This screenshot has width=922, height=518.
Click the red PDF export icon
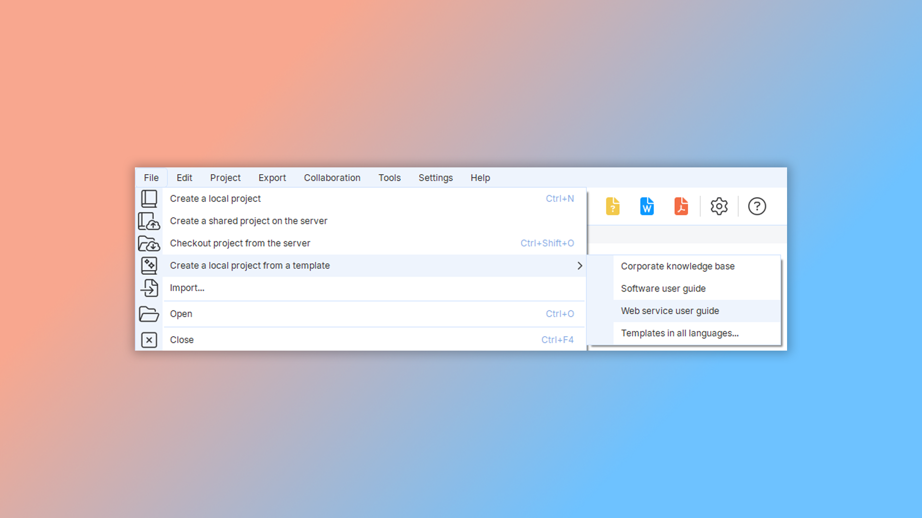click(681, 206)
